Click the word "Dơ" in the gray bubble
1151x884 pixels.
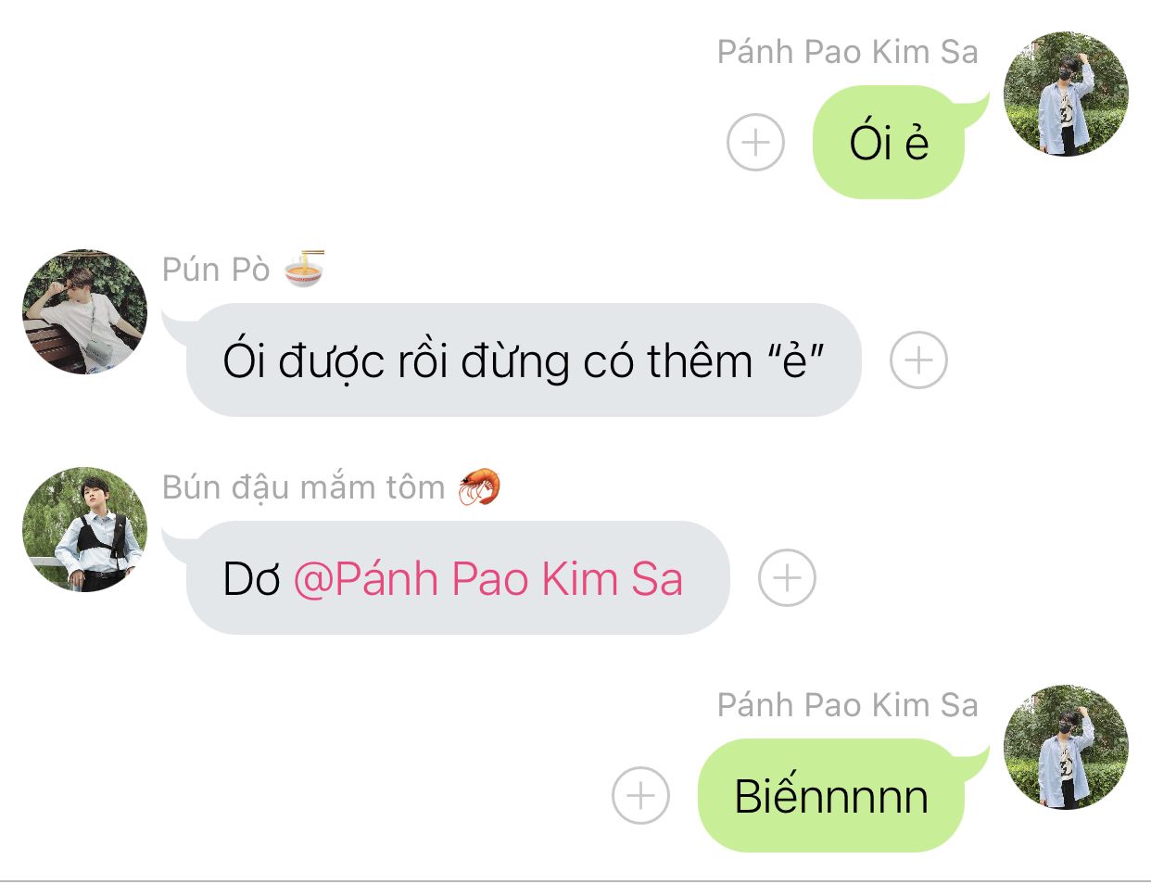(251, 579)
